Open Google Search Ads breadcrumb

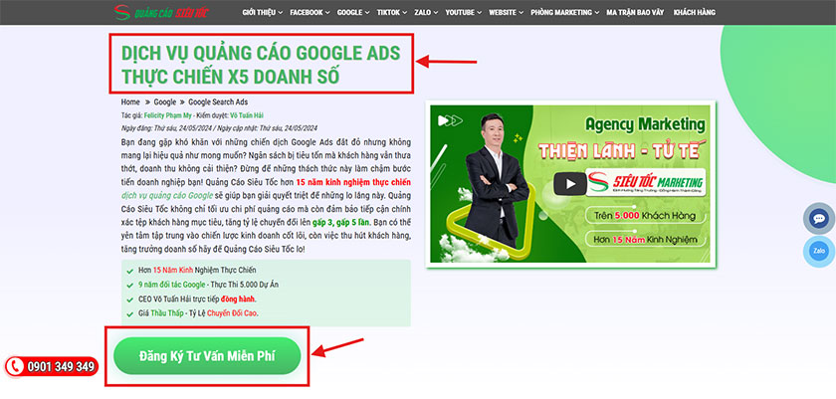(218, 101)
